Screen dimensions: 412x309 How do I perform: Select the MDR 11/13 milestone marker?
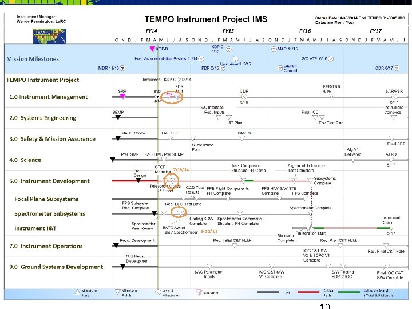[122, 68]
